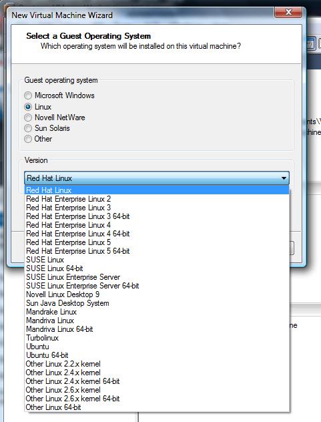Select the Microsoft Windows radio button

[x=28, y=95]
